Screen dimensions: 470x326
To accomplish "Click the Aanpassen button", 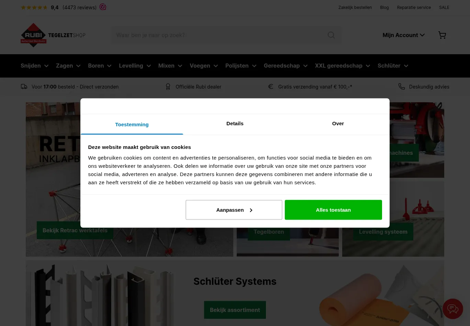I will [234, 210].
